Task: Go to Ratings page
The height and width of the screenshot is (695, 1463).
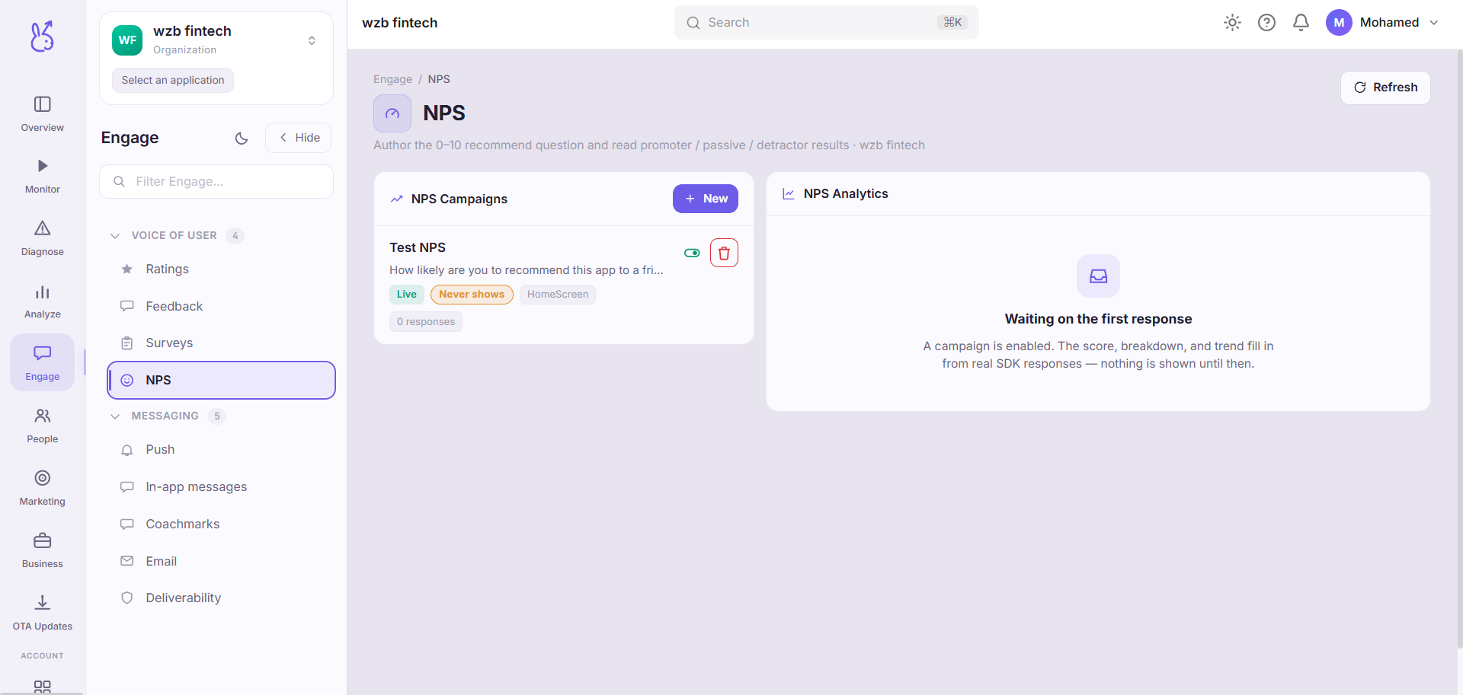Action: [221, 269]
